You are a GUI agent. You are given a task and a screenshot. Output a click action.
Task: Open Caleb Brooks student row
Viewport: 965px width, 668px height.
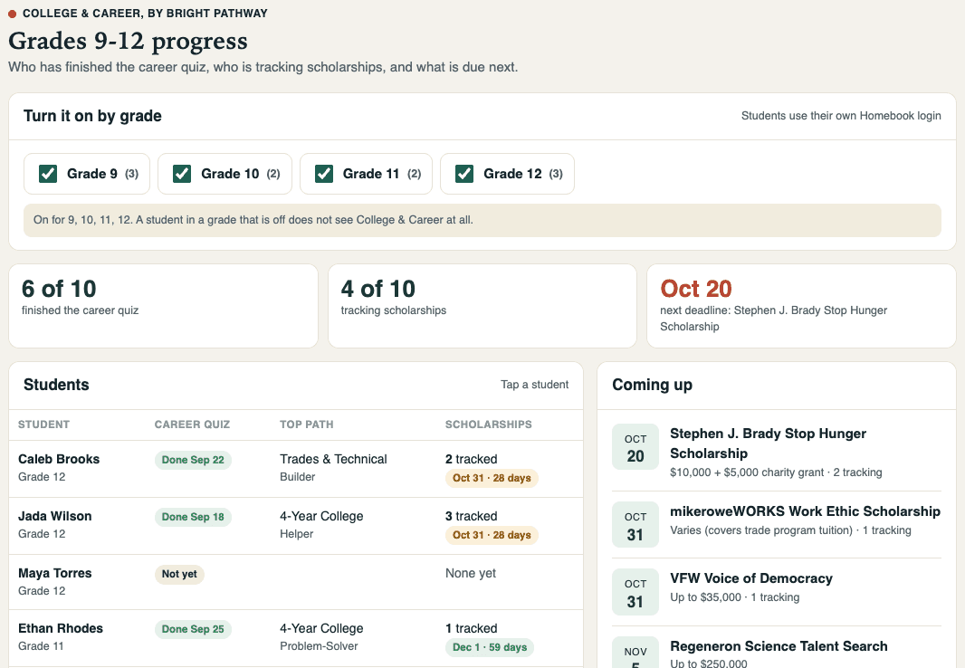295,469
